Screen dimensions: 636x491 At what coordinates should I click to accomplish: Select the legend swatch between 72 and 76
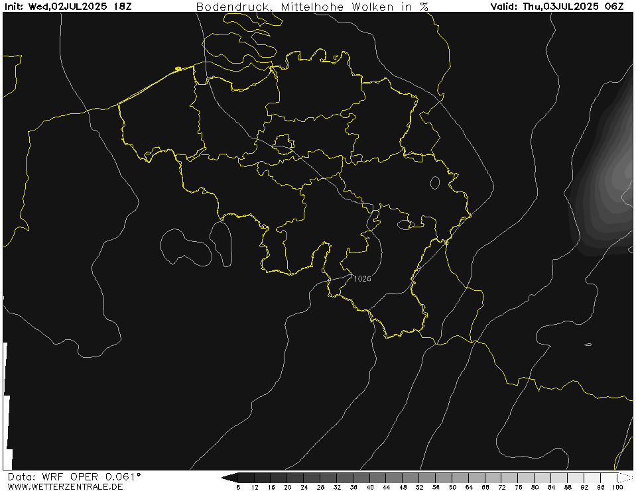tap(510, 478)
